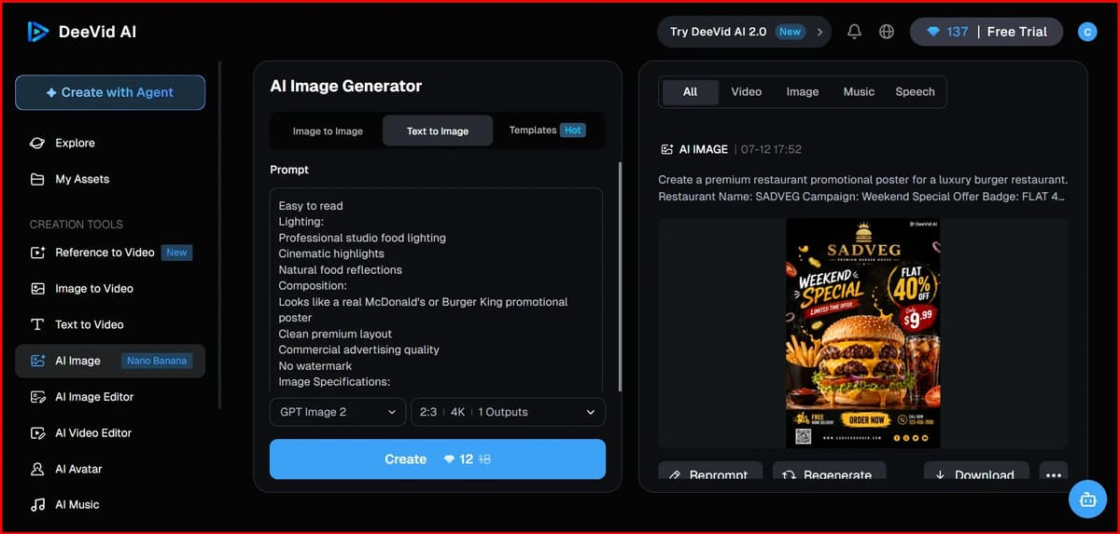1120x534 pixels.
Task: Filter results by Video tab
Action: click(746, 91)
